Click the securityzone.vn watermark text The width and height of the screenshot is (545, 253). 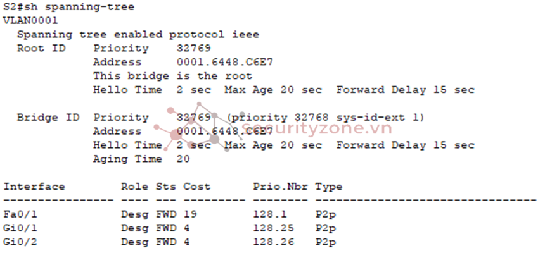coord(317,128)
